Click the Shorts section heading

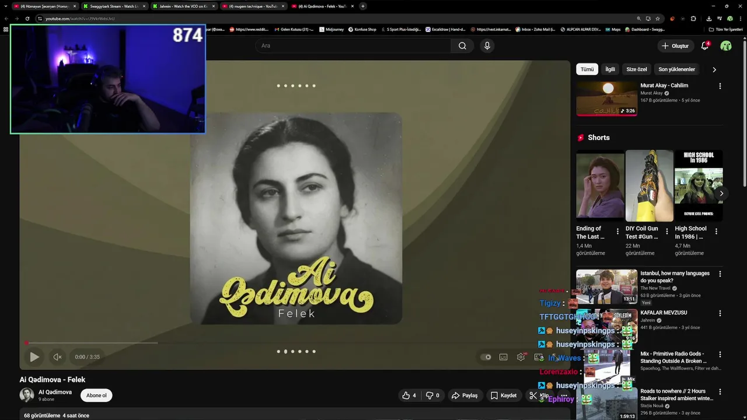click(x=598, y=138)
